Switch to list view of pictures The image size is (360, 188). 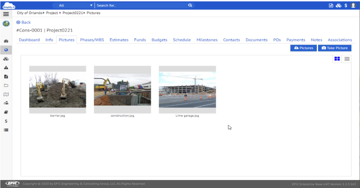click(x=347, y=59)
